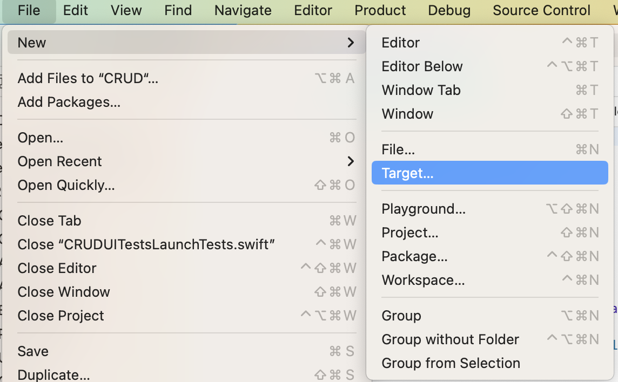Select Window Tab option

click(489, 90)
